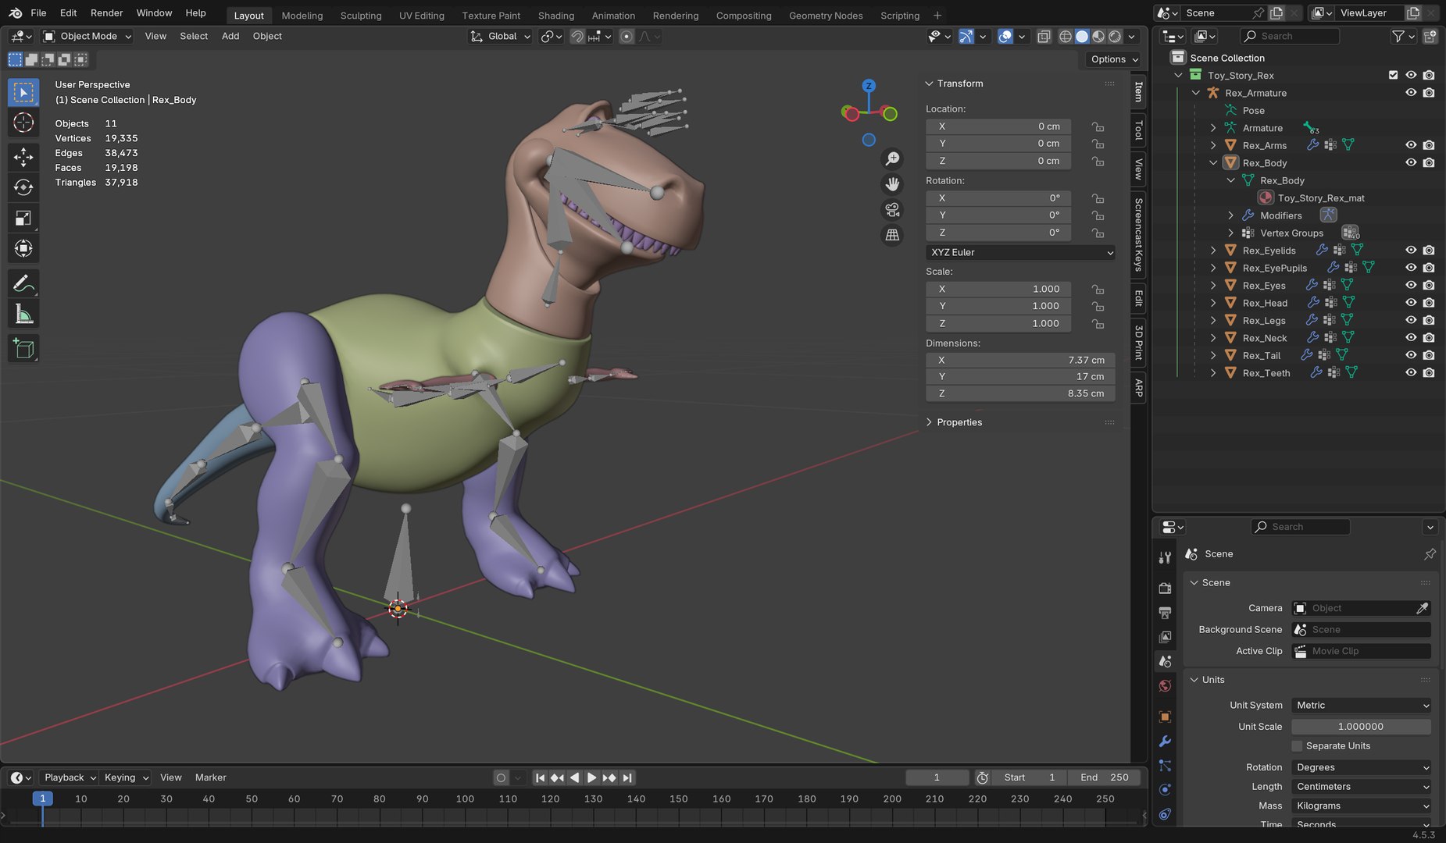Switch perspective/orthographic grid icon
The height and width of the screenshot is (843, 1446).
[892, 235]
